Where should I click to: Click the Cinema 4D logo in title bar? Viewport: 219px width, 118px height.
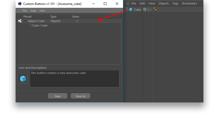(20, 4)
